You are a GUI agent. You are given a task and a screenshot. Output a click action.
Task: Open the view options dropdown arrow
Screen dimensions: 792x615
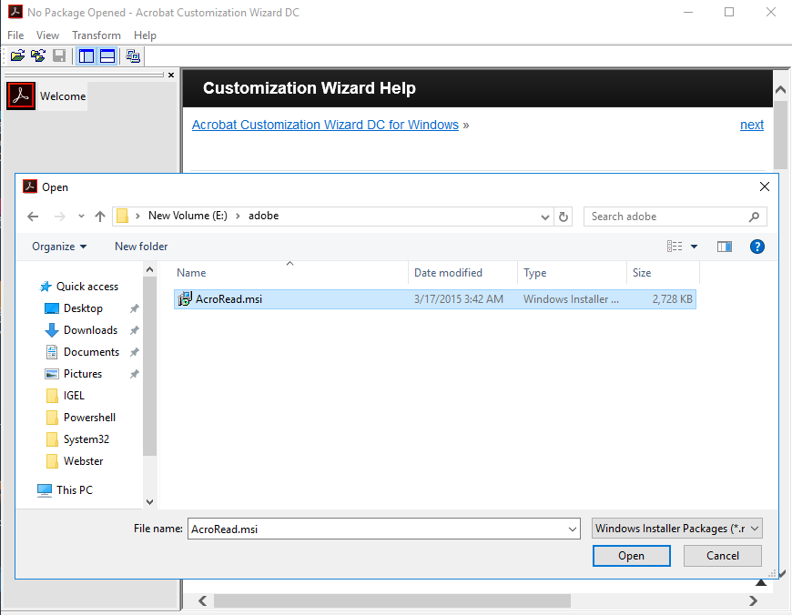(694, 247)
